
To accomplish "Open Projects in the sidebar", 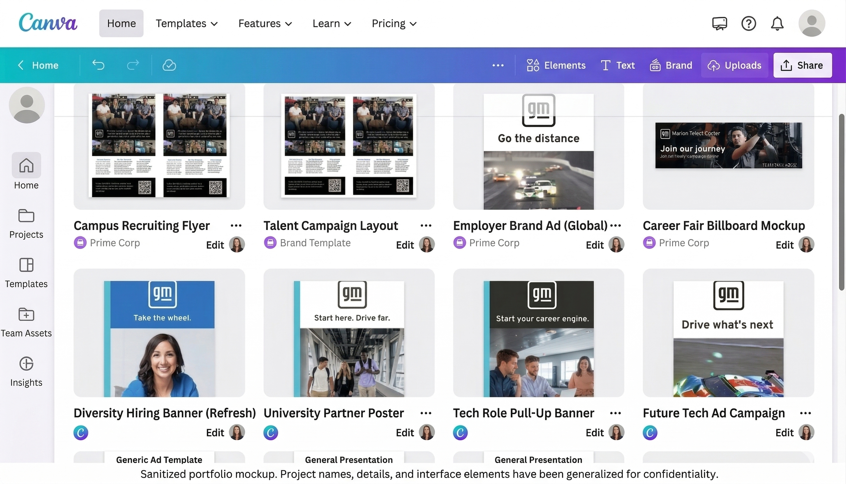I will coord(26,223).
